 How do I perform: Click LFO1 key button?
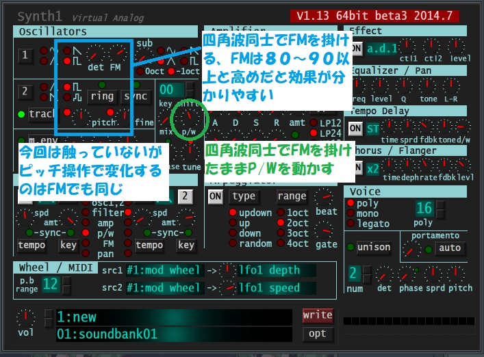click(68, 245)
